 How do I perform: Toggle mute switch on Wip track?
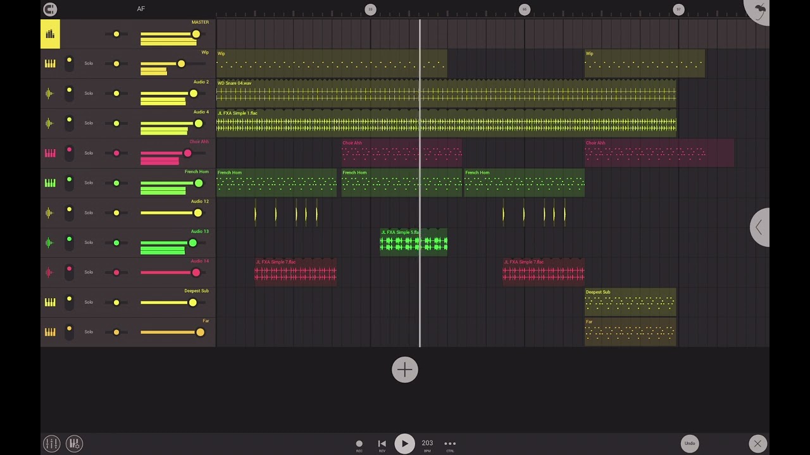point(69,64)
